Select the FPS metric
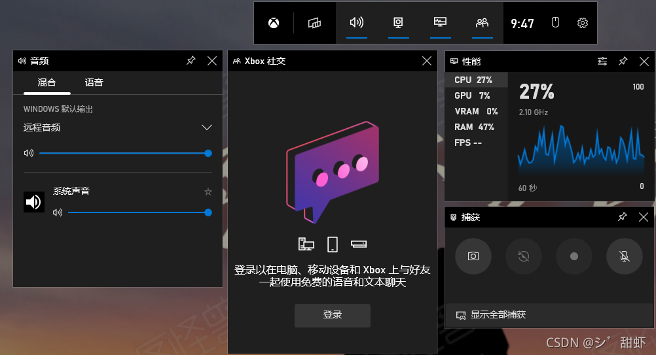 coord(477,143)
